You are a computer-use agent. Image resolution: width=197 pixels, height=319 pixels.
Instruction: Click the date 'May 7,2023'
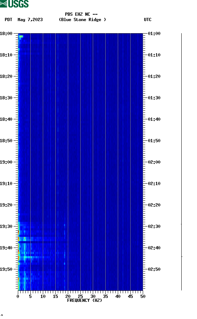30,20
